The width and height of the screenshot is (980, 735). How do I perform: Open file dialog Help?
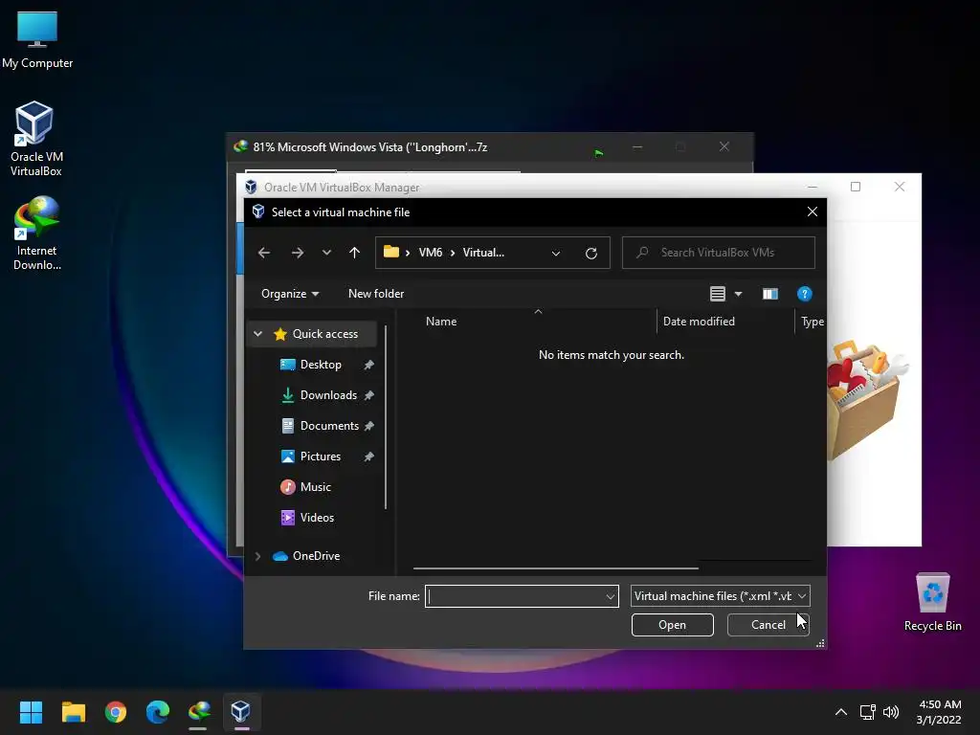(804, 294)
